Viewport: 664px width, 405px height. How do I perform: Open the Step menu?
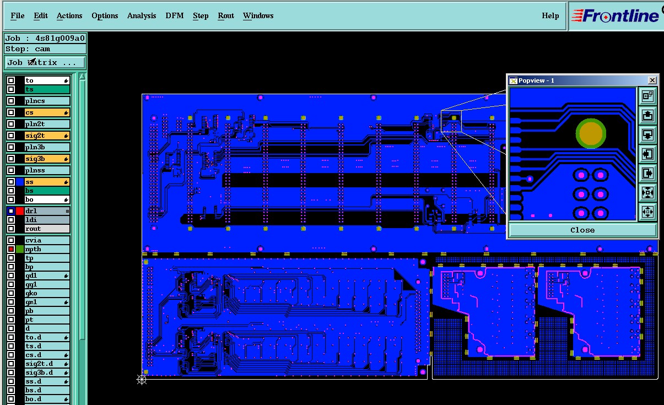pyautogui.click(x=201, y=15)
